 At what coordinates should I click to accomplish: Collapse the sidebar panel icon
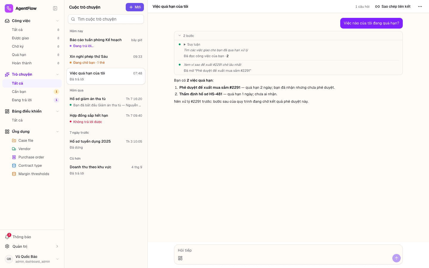(x=55, y=8)
